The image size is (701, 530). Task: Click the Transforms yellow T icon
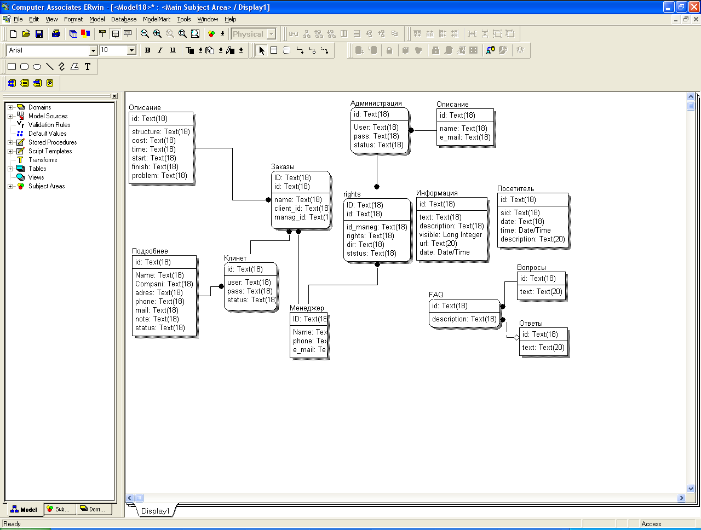click(x=21, y=160)
